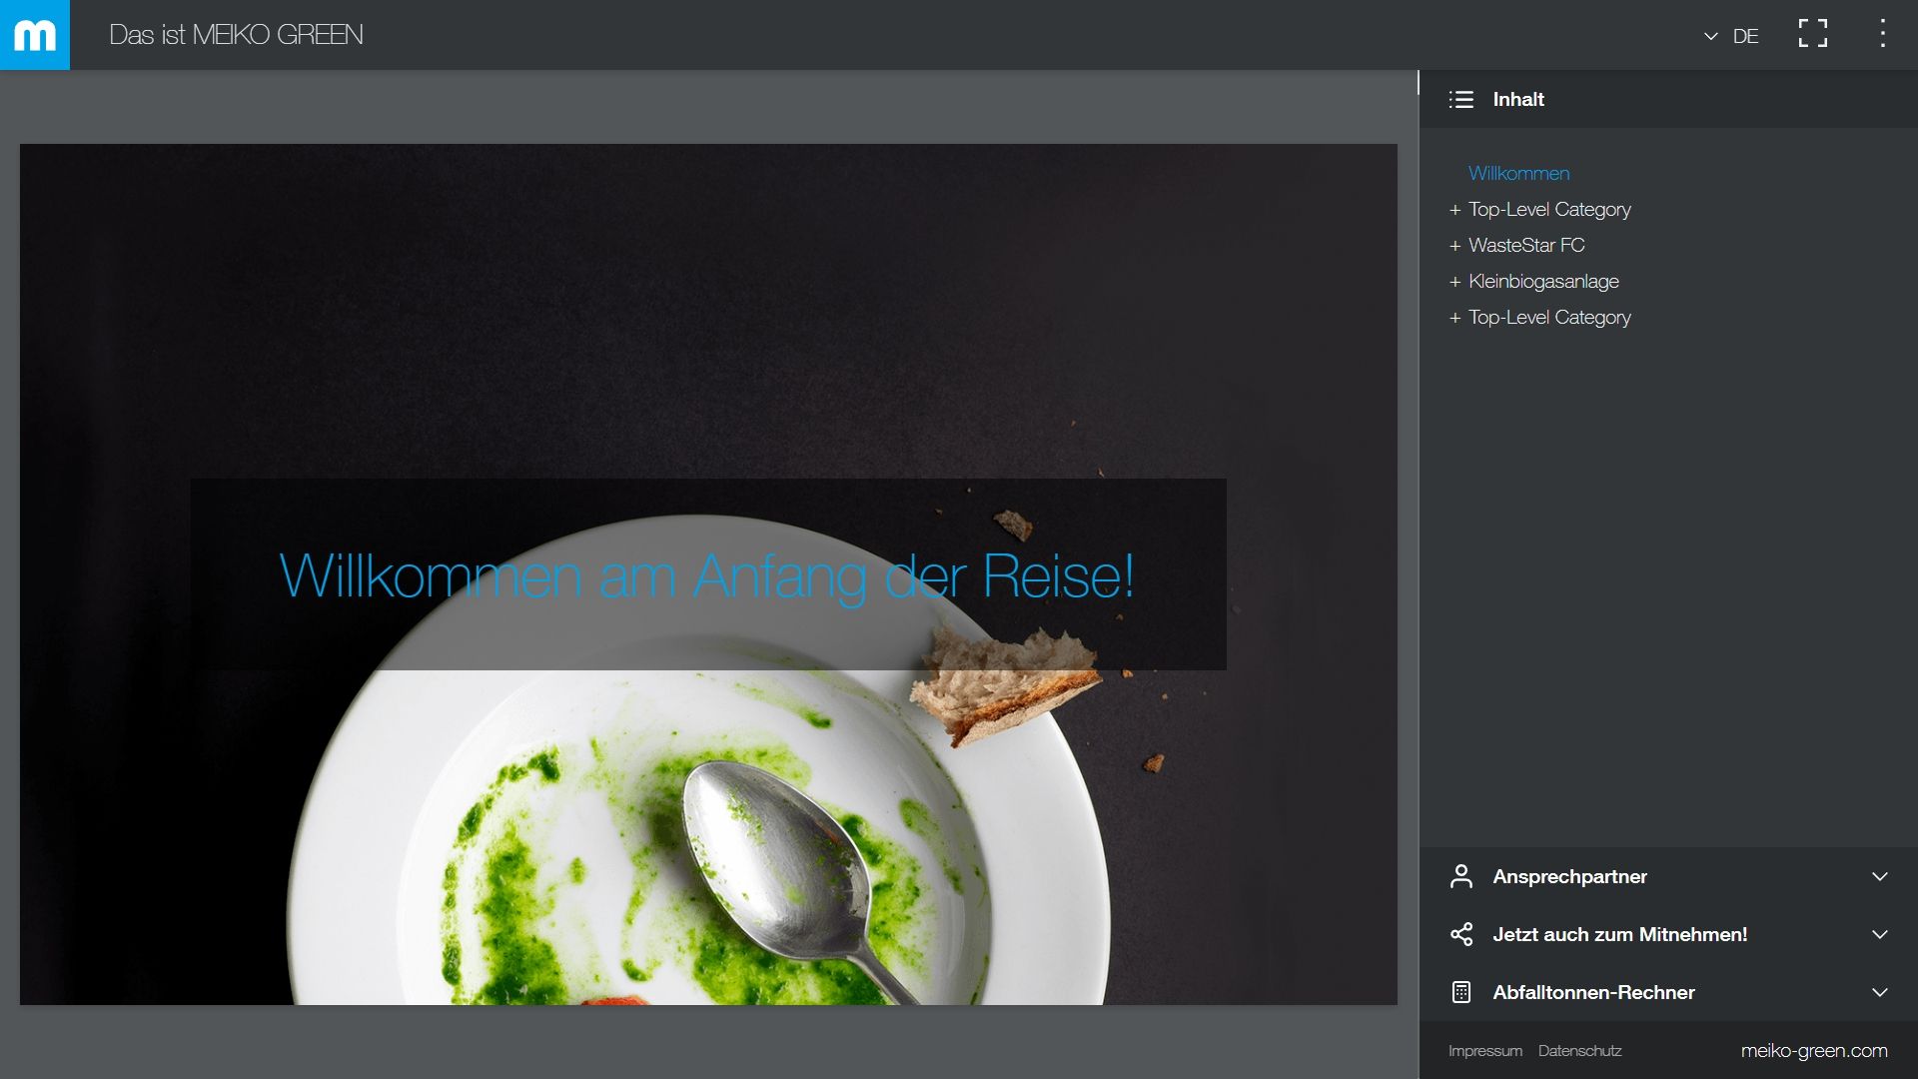Click the Ansprechpartner person icon
1918x1079 pixels.
tap(1460, 876)
